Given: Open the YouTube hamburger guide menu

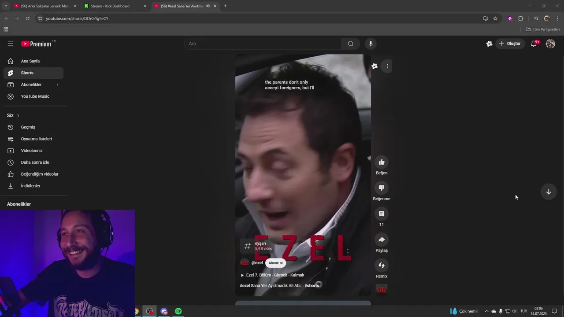Looking at the screenshot, I should pyautogui.click(x=11, y=44).
